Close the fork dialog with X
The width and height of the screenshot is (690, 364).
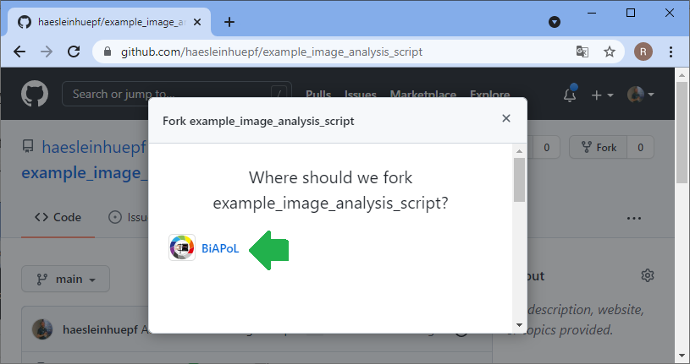point(506,119)
